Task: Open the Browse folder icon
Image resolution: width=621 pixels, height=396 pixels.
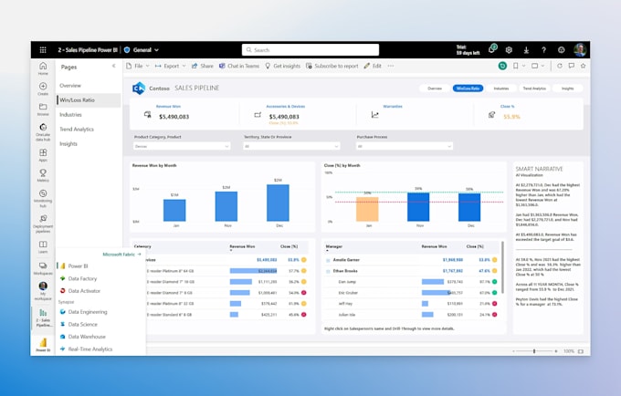Action: click(43, 109)
